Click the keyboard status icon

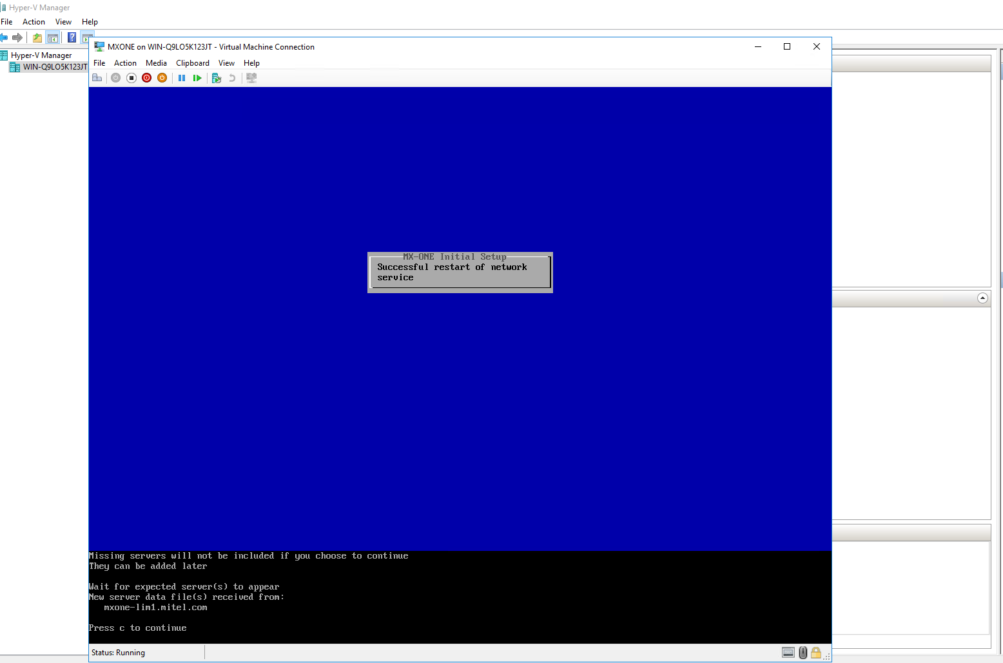tap(788, 653)
